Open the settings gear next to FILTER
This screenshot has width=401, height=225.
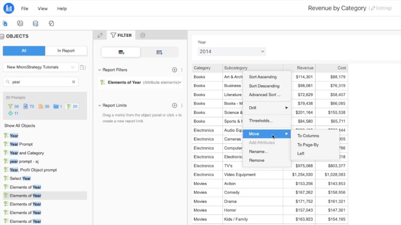(143, 35)
